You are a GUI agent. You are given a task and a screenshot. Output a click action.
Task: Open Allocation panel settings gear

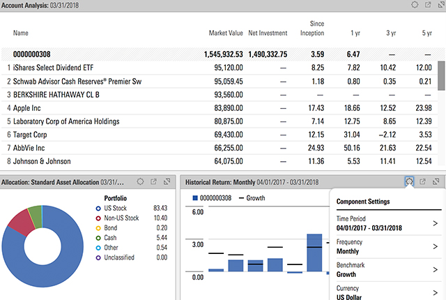pyautogui.click(x=141, y=181)
